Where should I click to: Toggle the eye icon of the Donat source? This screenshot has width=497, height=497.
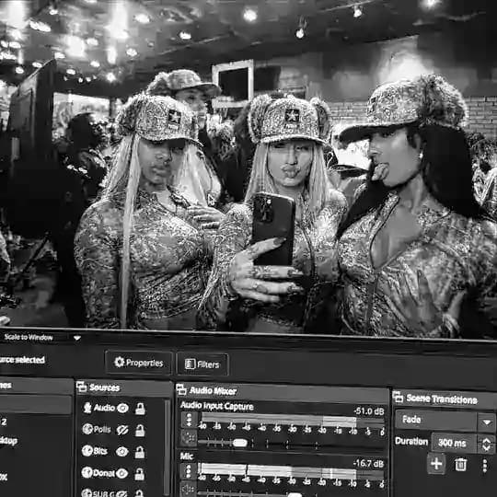point(122,473)
